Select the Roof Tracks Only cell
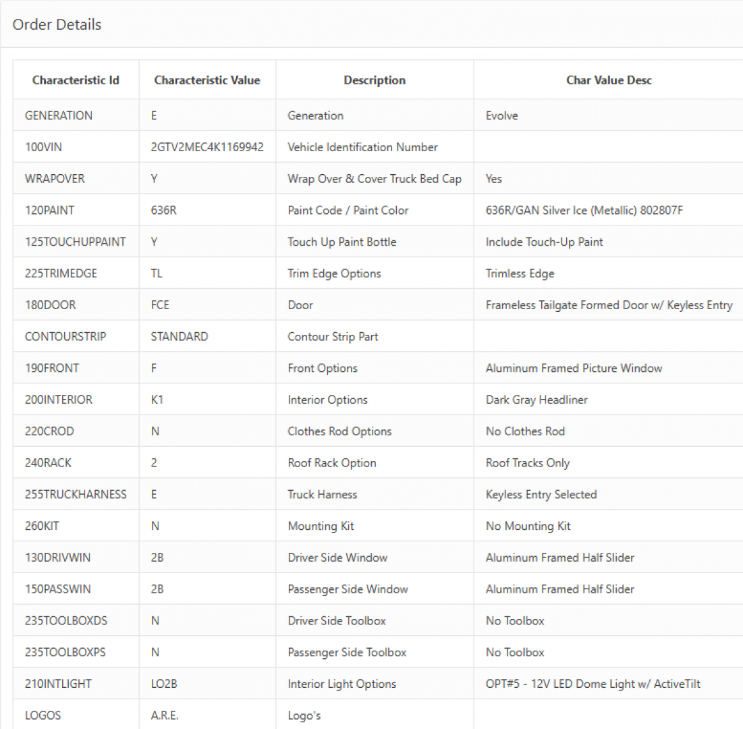 [x=528, y=463]
